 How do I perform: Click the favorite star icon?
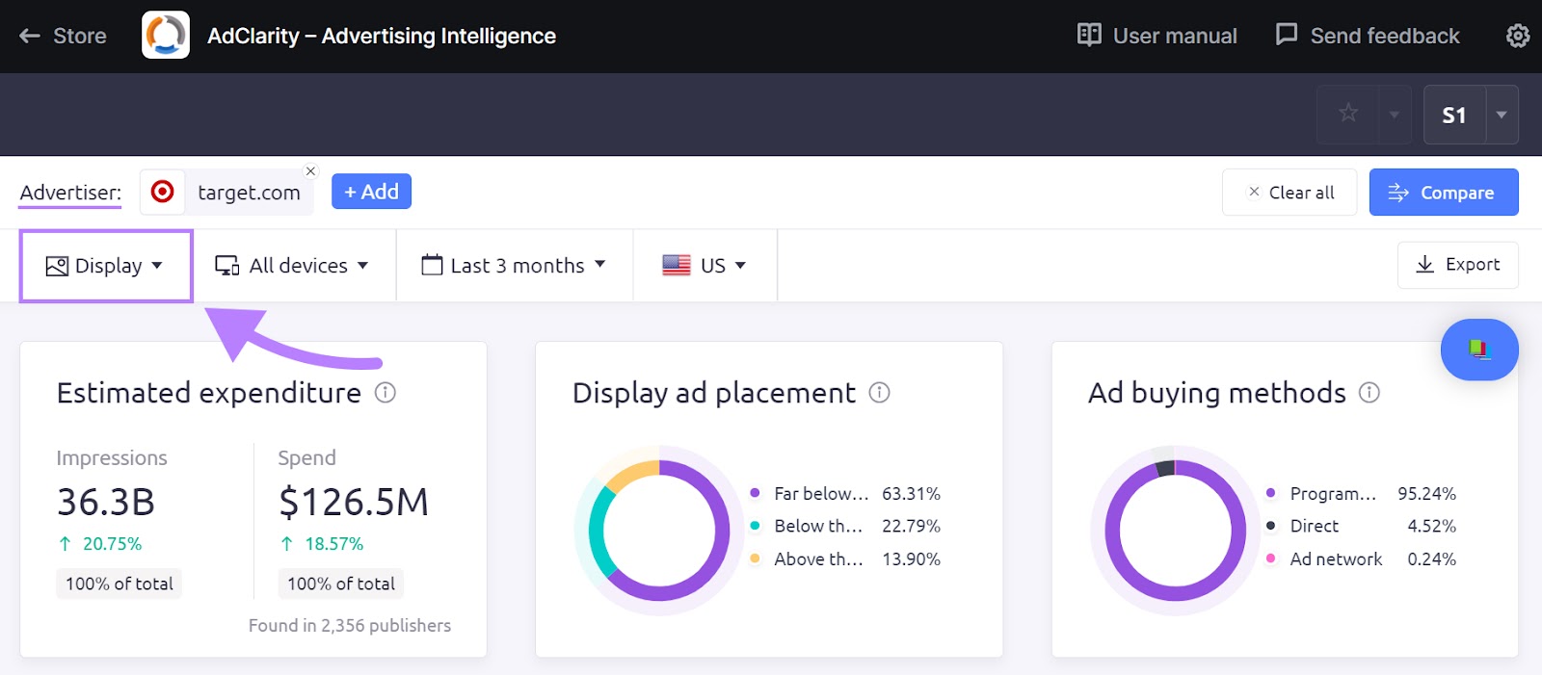[x=1348, y=114]
